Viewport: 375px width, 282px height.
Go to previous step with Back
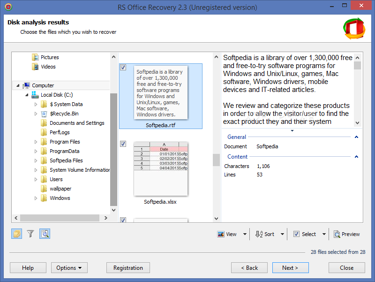click(249, 267)
